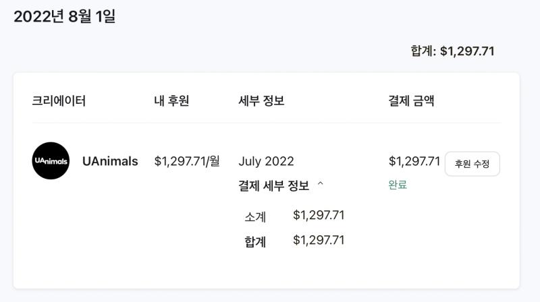The height and width of the screenshot is (302, 540).
Task: Click the bold 합계 label in details
Action: click(255, 241)
